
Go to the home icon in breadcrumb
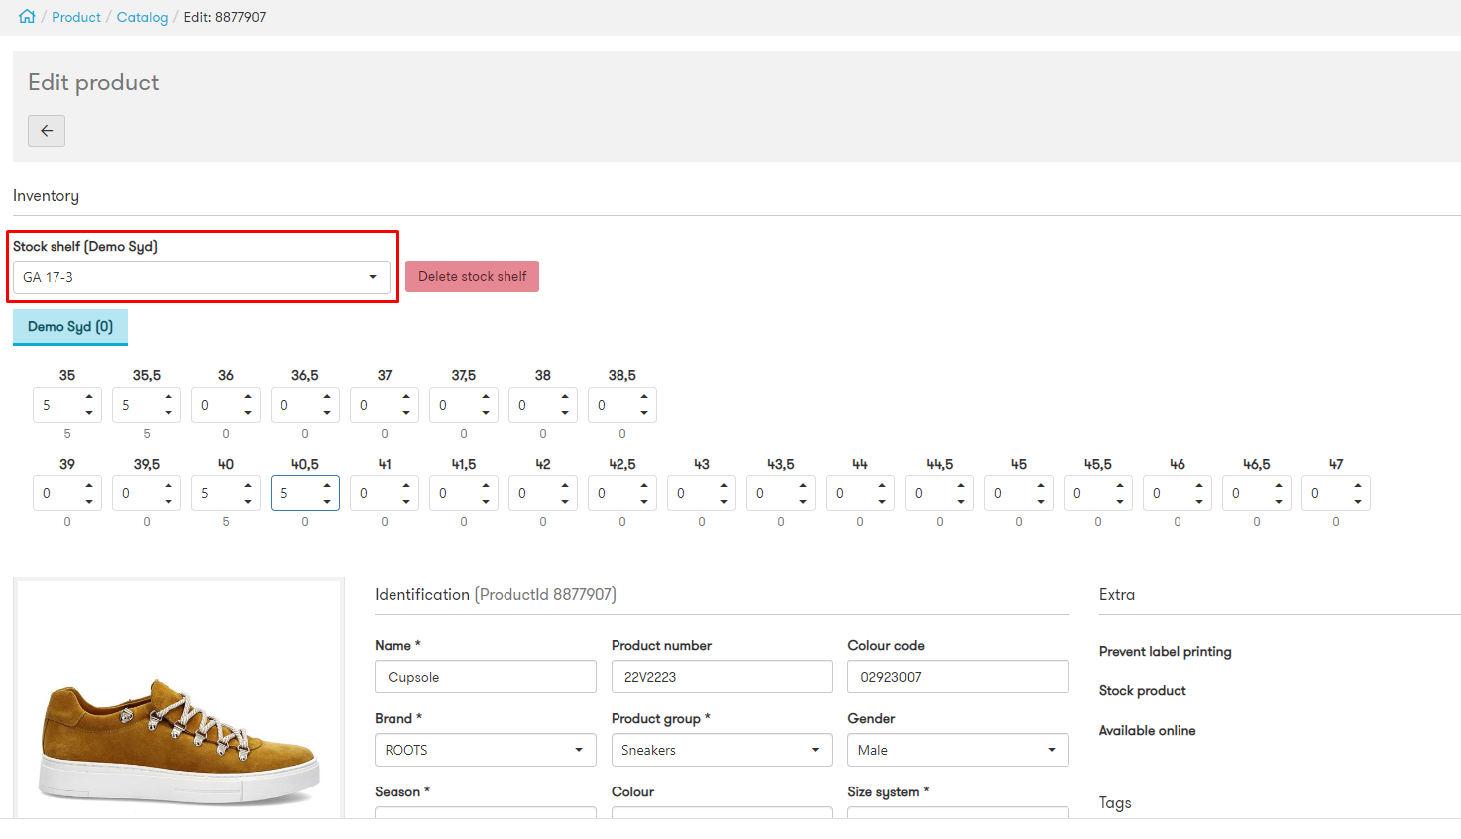pyautogui.click(x=27, y=17)
